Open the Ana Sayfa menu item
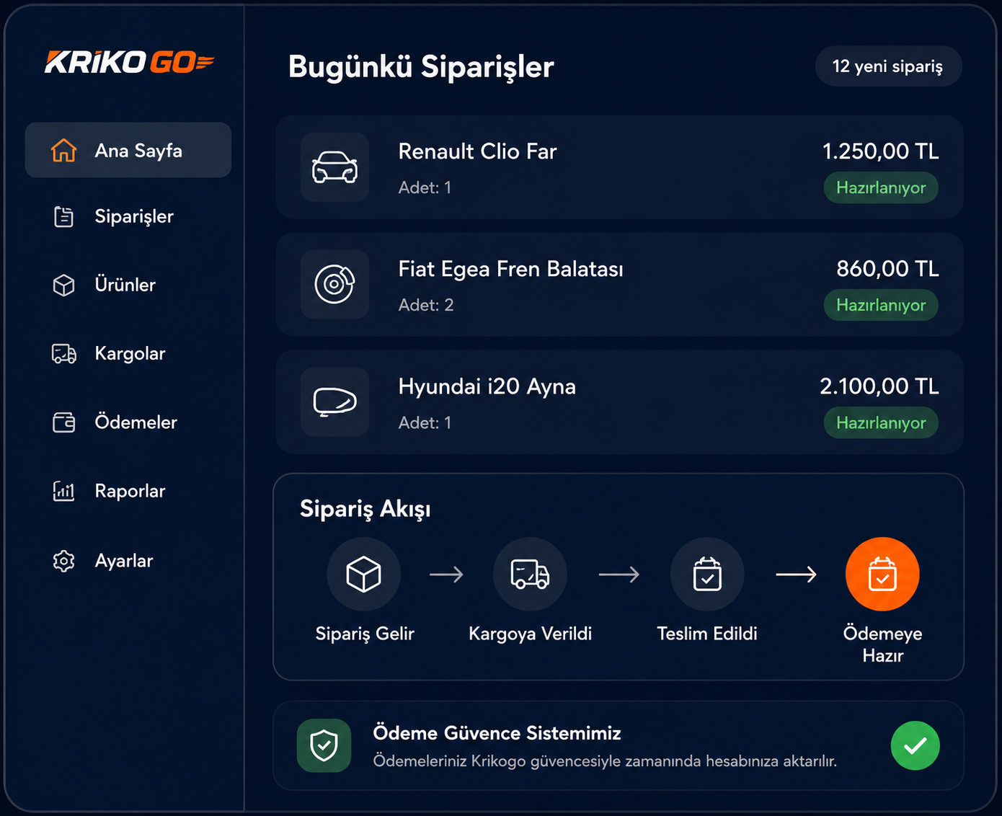The image size is (1002, 816). pyautogui.click(x=128, y=150)
